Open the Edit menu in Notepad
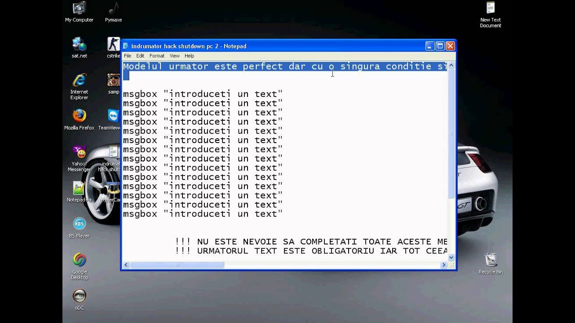The height and width of the screenshot is (323, 575). coord(140,56)
